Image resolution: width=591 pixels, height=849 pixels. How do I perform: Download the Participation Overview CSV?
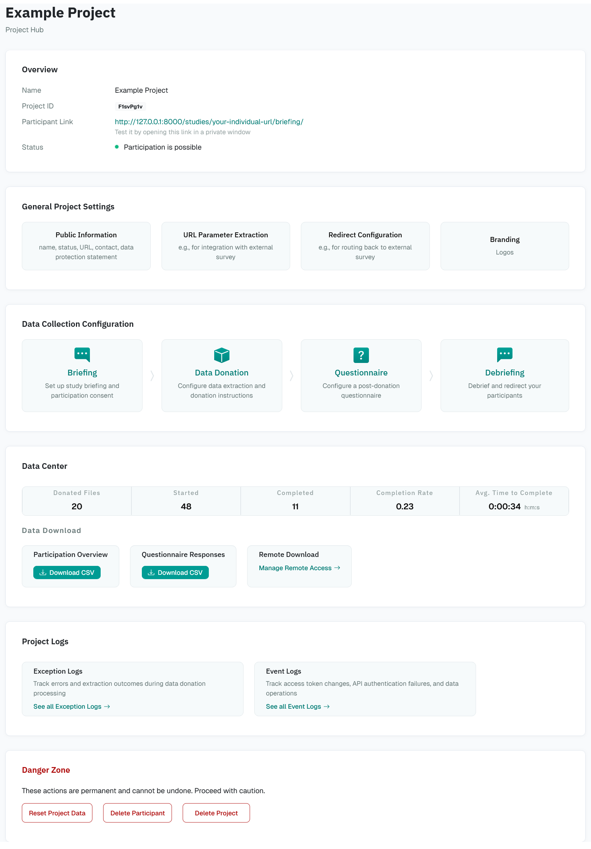pyautogui.click(x=67, y=572)
